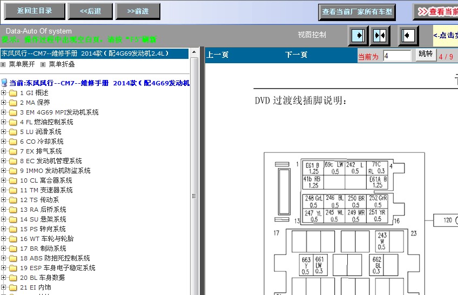Select 15 PS 转向系统 tree item
Screen dimensions: 458x295
[43, 229]
